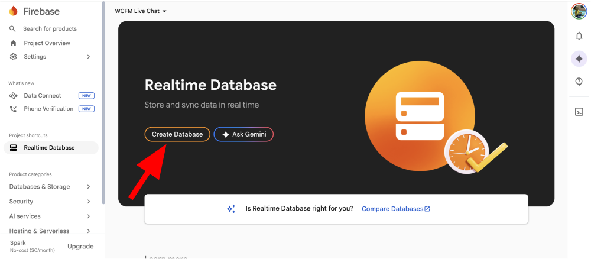Click the Settings gear icon
The image size is (591, 259).
[13, 57]
